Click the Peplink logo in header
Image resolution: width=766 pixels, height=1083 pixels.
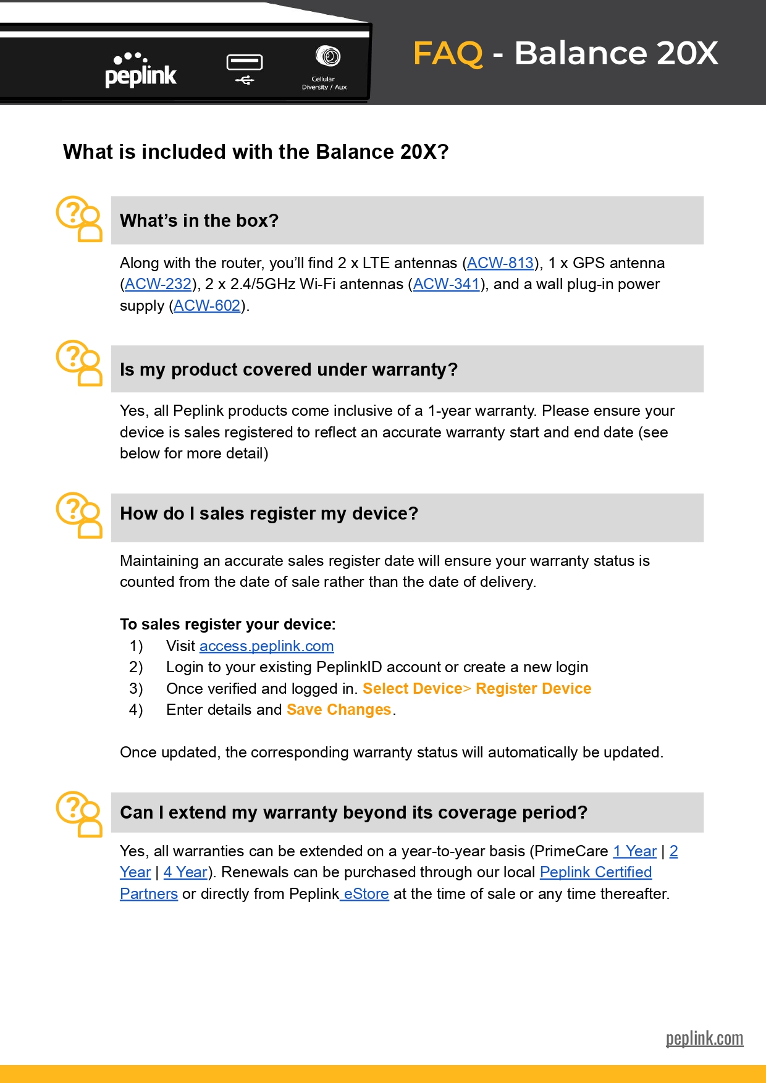(141, 70)
